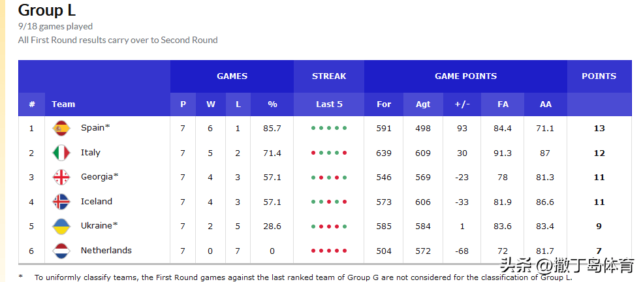This screenshot has width=643, height=282.
Task: Click the POINTS column header
Action: coord(599,76)
